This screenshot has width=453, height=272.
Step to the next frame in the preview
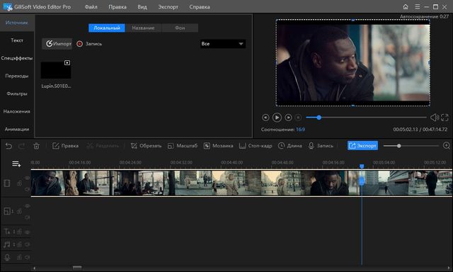pos(288,118)
